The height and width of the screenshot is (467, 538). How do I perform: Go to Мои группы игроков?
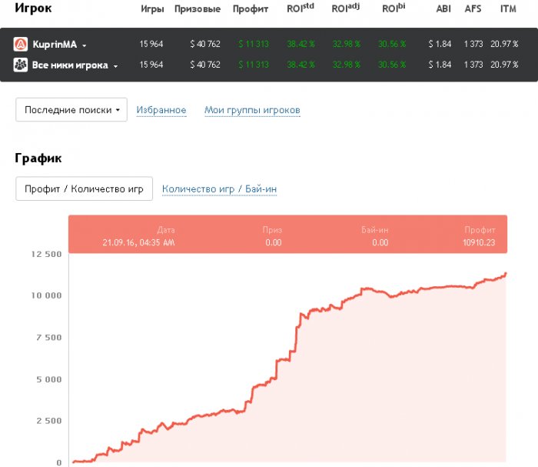[252, 110]
